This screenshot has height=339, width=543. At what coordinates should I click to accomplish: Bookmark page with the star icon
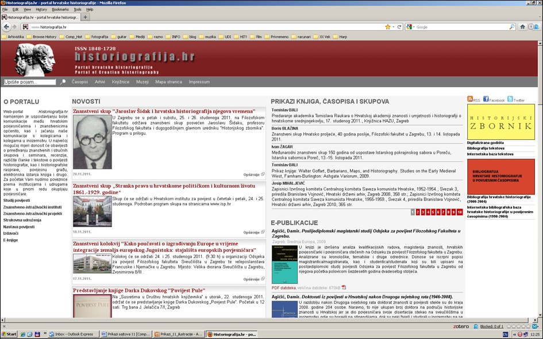point(388,27)
